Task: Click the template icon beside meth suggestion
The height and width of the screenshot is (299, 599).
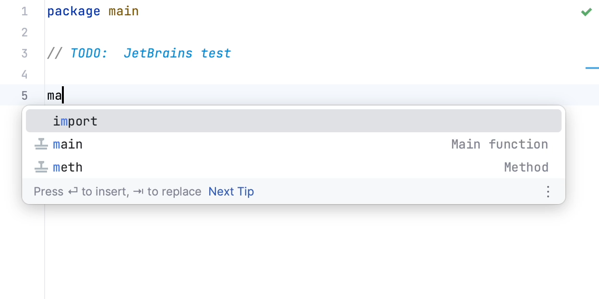Action: click(x=41, y=167)
